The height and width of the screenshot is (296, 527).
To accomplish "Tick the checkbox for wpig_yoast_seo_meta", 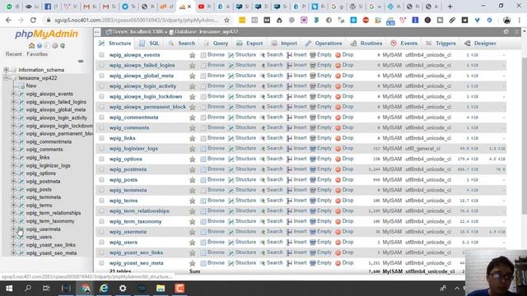I will click(102, 263).
